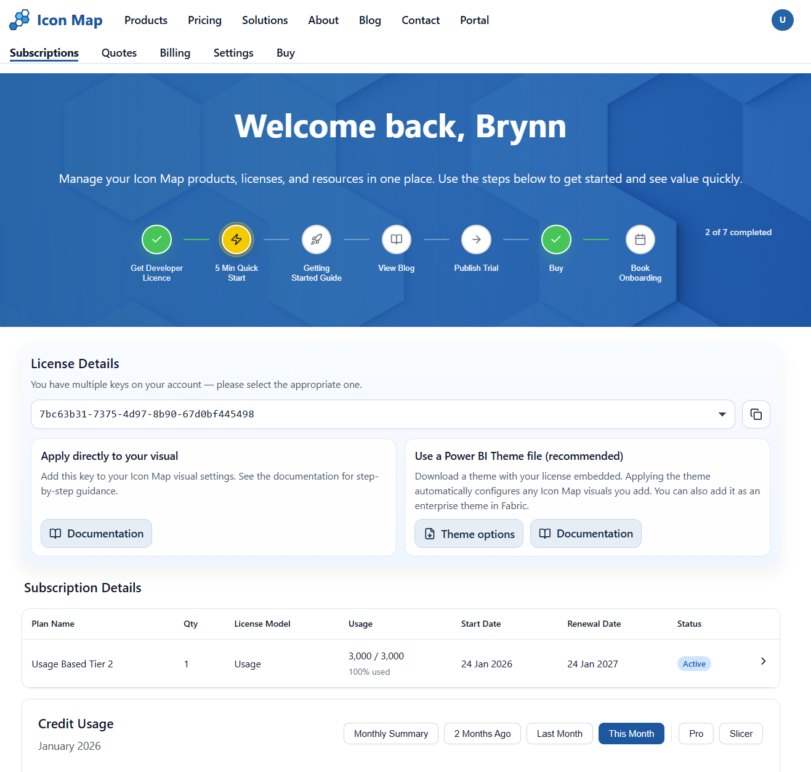Click the Get Developer Licence step icon
The height and width of the screenshot is (772, 811).
156,239
